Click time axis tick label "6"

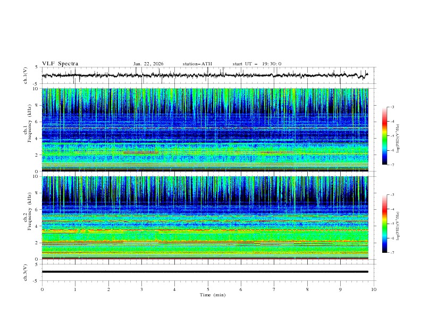click(241, 289)
